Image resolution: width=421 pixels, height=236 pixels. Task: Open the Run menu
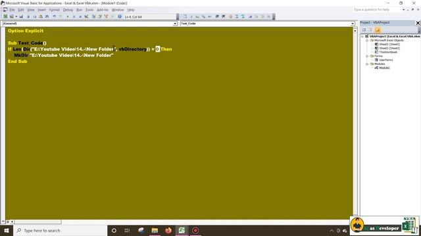click(79, 10)
